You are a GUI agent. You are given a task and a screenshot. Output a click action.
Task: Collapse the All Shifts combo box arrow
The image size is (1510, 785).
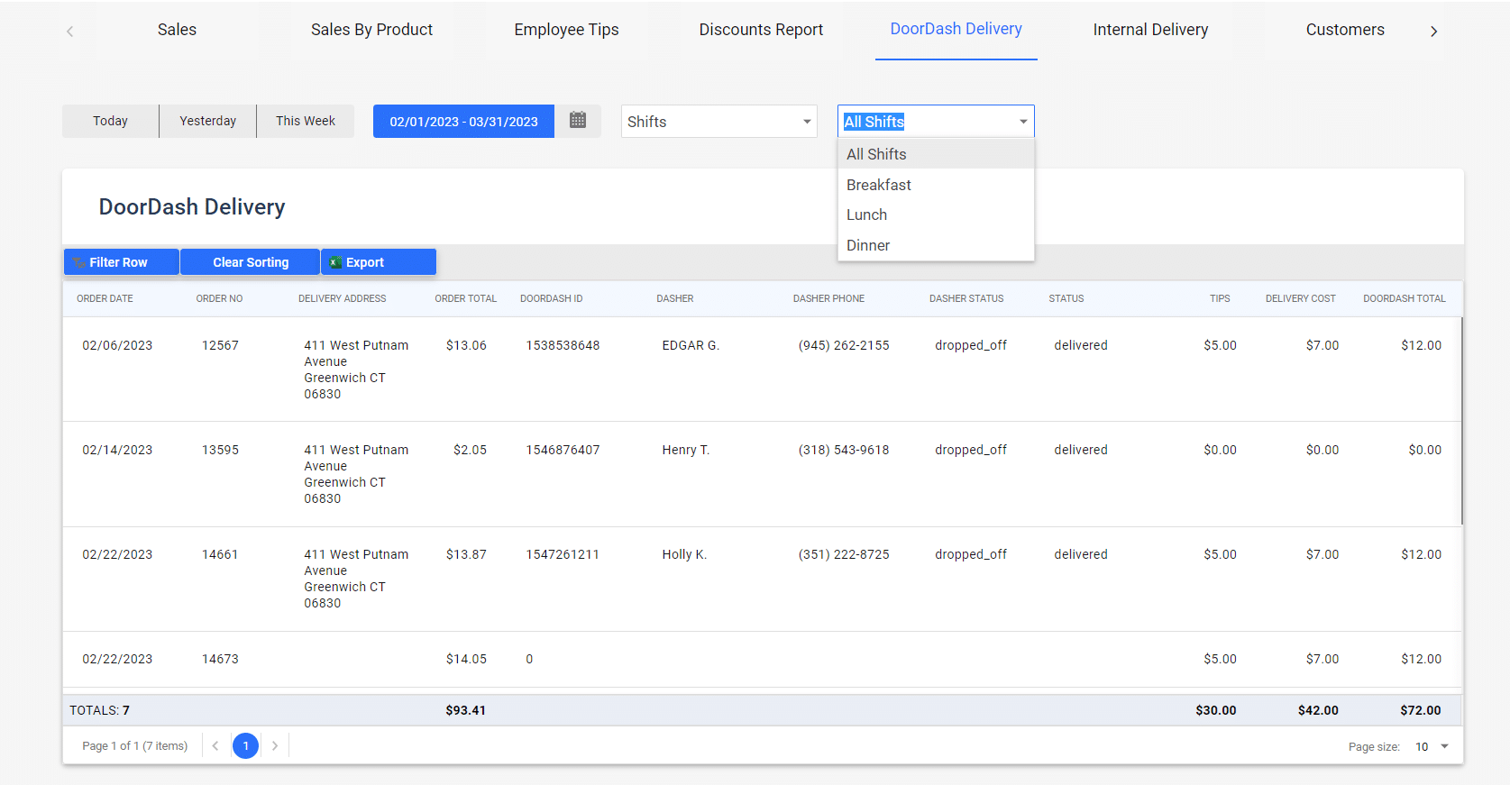click(1023, 122)
